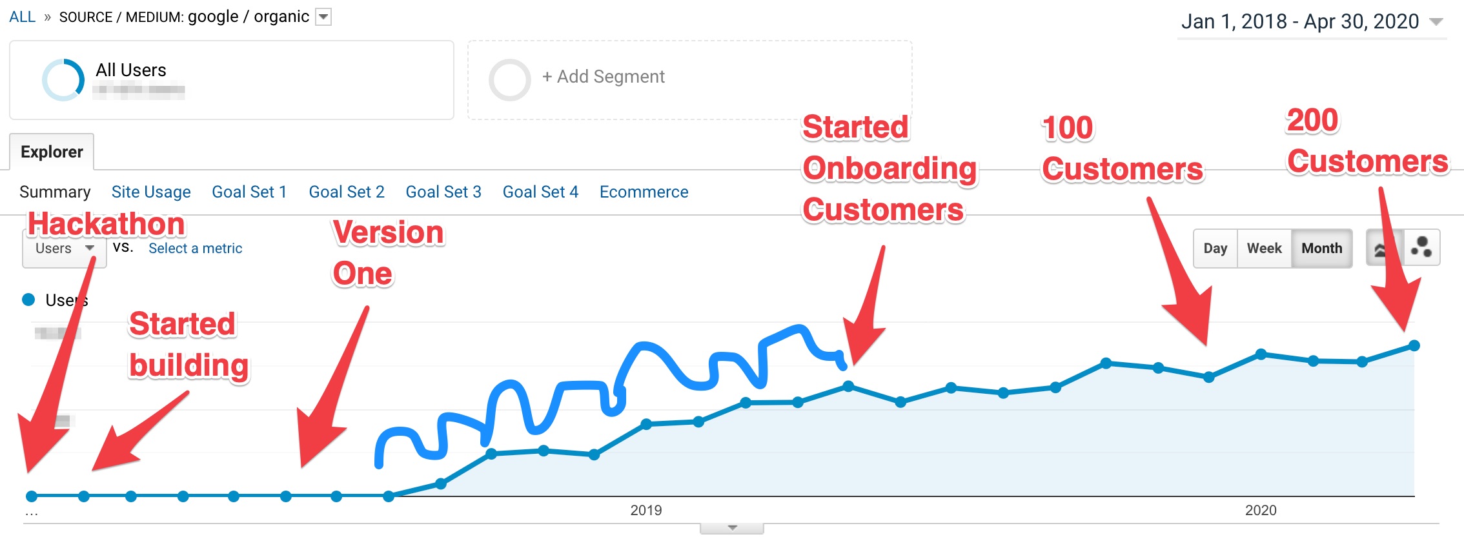The image size is (1464, 550).
Task: Open the google / organic dimension dropdown
Action: [x=322, y=16]
